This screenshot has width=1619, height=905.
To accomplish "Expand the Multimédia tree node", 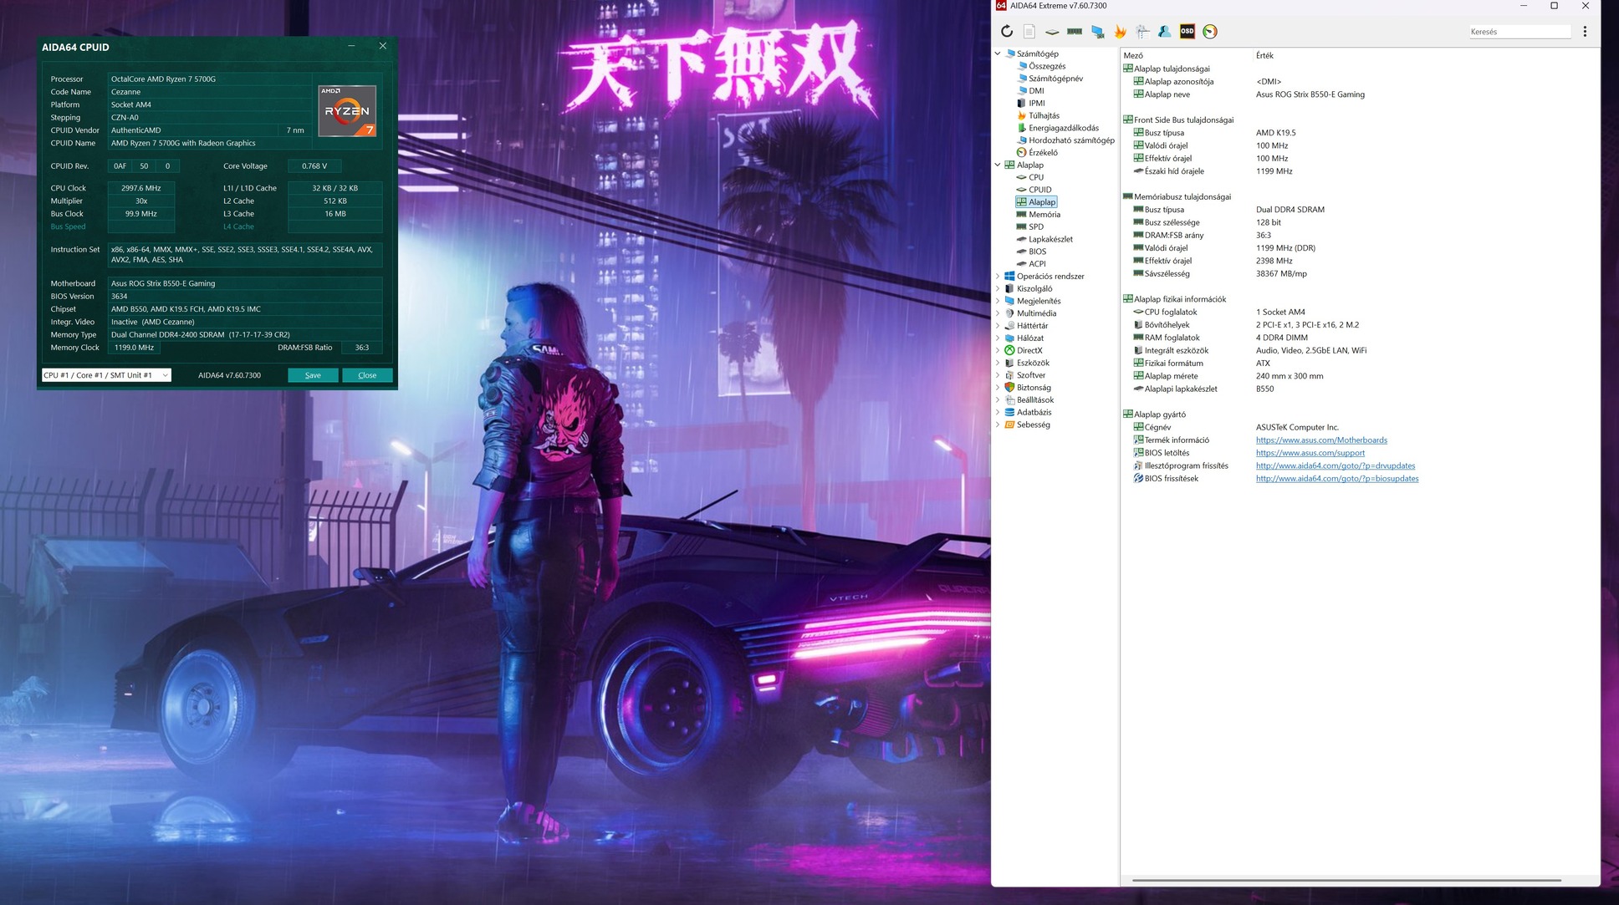I will pyautogui.click(x=998, y=313).
